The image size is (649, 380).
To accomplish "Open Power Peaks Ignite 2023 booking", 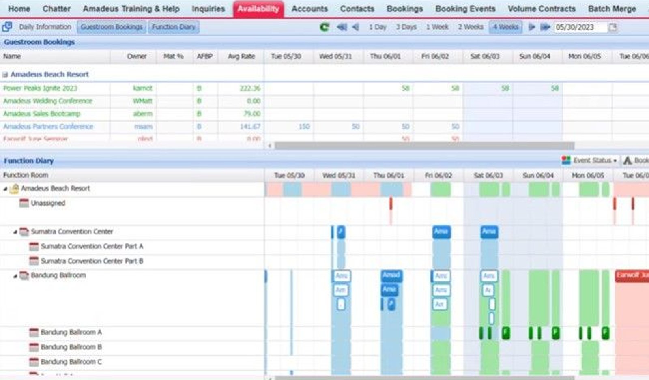I will tap(40, 88).
